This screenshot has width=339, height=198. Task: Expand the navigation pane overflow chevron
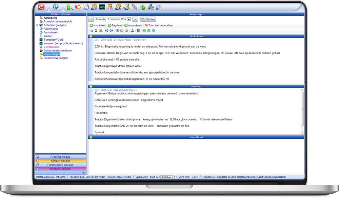point(84,173)
